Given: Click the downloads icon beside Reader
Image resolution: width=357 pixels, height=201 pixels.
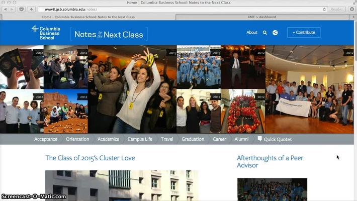Looking at the screenshot, I should point(352,10).
